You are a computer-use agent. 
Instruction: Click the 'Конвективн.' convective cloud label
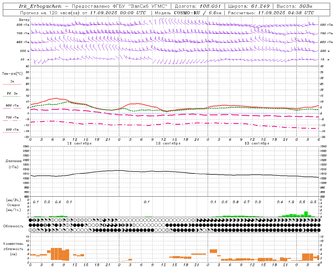pos(14,244)
